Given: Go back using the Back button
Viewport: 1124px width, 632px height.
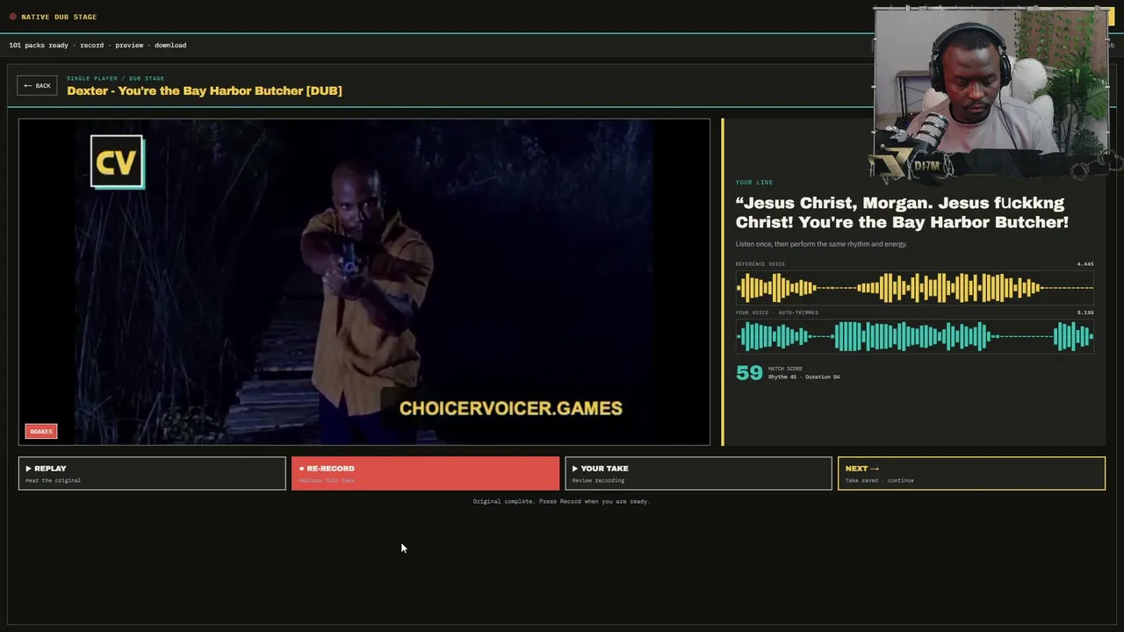Looking at the screenshot, I should [x=37, y=85].
